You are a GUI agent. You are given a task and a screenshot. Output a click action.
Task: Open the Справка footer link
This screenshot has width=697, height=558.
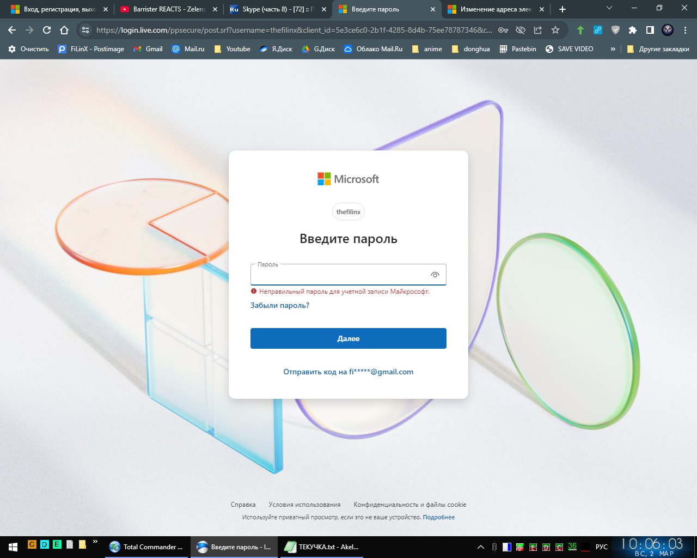click(243, 505)
